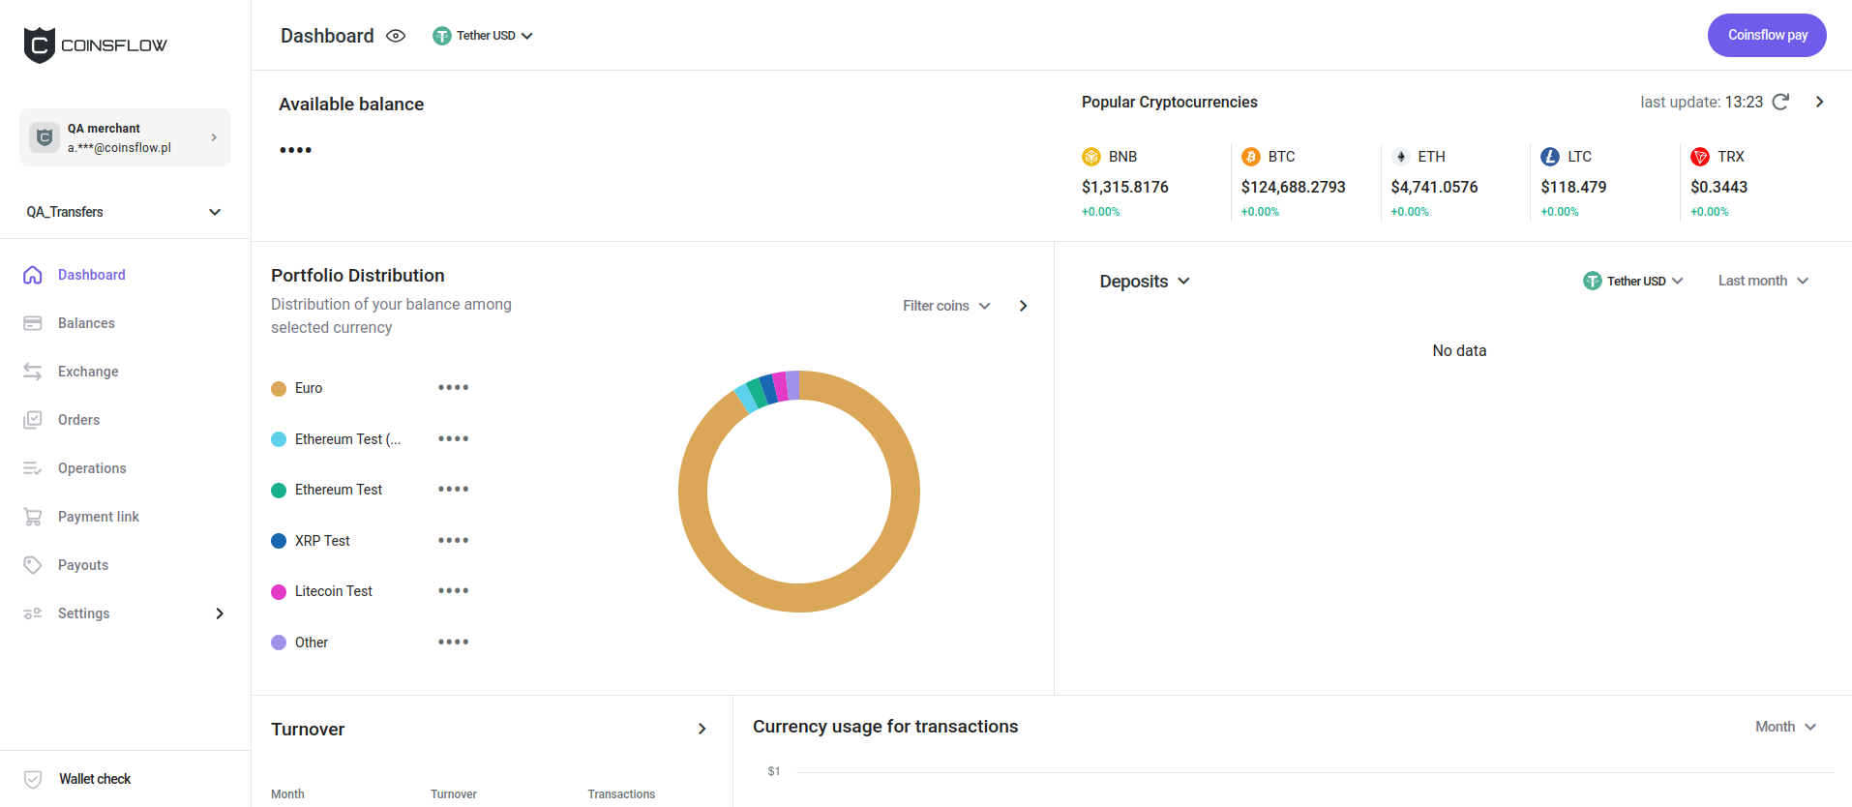Go to Payouts in sidebar
This screenshot has width=1852, height=807.
point(83,565)
